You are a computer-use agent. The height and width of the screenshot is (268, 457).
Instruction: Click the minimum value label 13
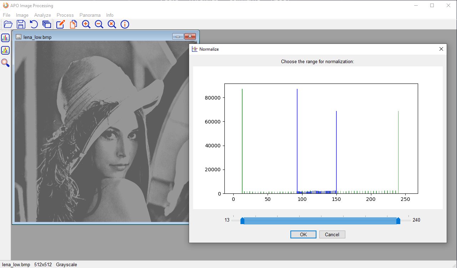(227, 220)
